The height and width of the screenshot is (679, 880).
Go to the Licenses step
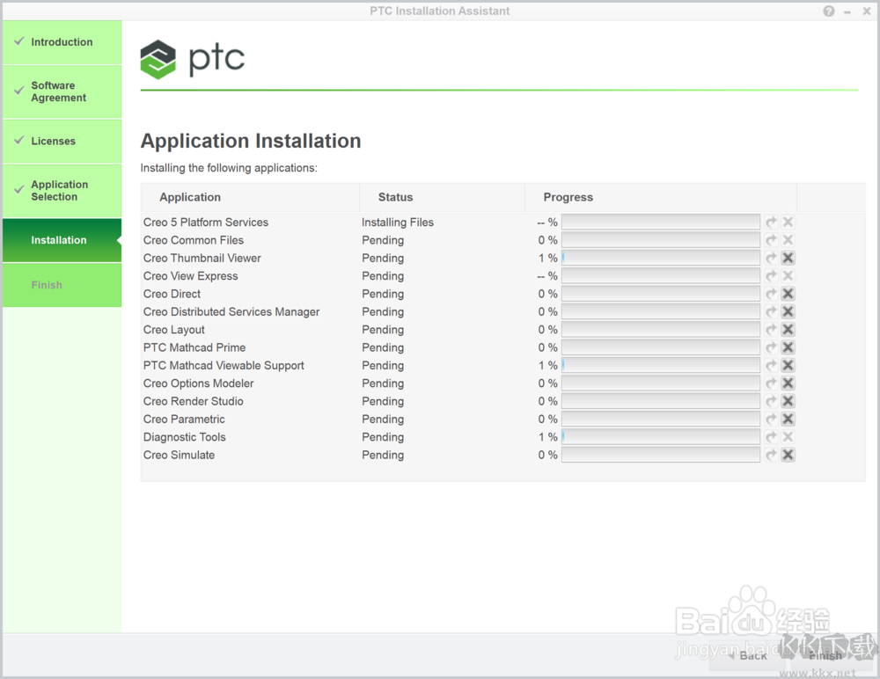pyautogui.click(x=62, y=141)
